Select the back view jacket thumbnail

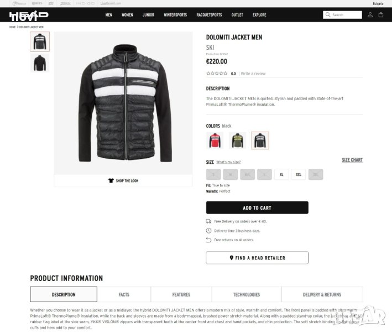(x=40, y=63)
